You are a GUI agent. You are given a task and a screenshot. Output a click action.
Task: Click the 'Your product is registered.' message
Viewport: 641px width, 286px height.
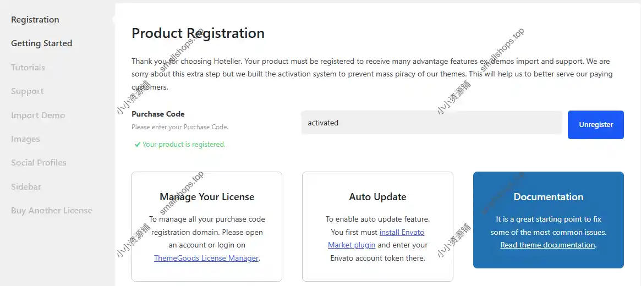(x=184, y=145)
